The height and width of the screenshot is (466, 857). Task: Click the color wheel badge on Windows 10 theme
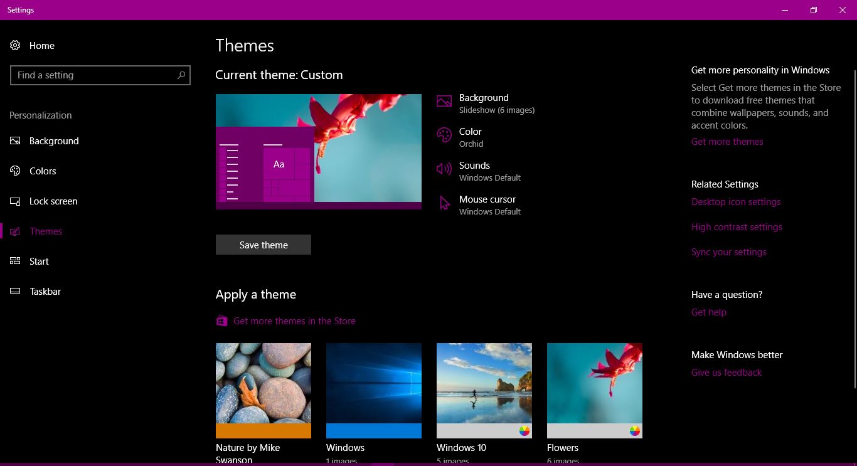click(x=524, y=431)
